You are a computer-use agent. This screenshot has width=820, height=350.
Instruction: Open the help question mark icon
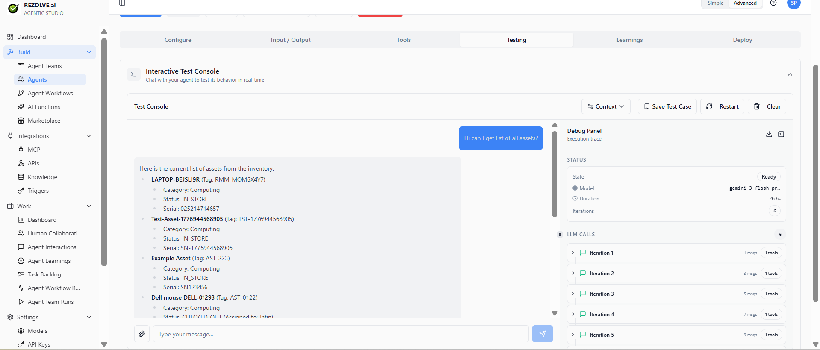click(x=773, y=3)
